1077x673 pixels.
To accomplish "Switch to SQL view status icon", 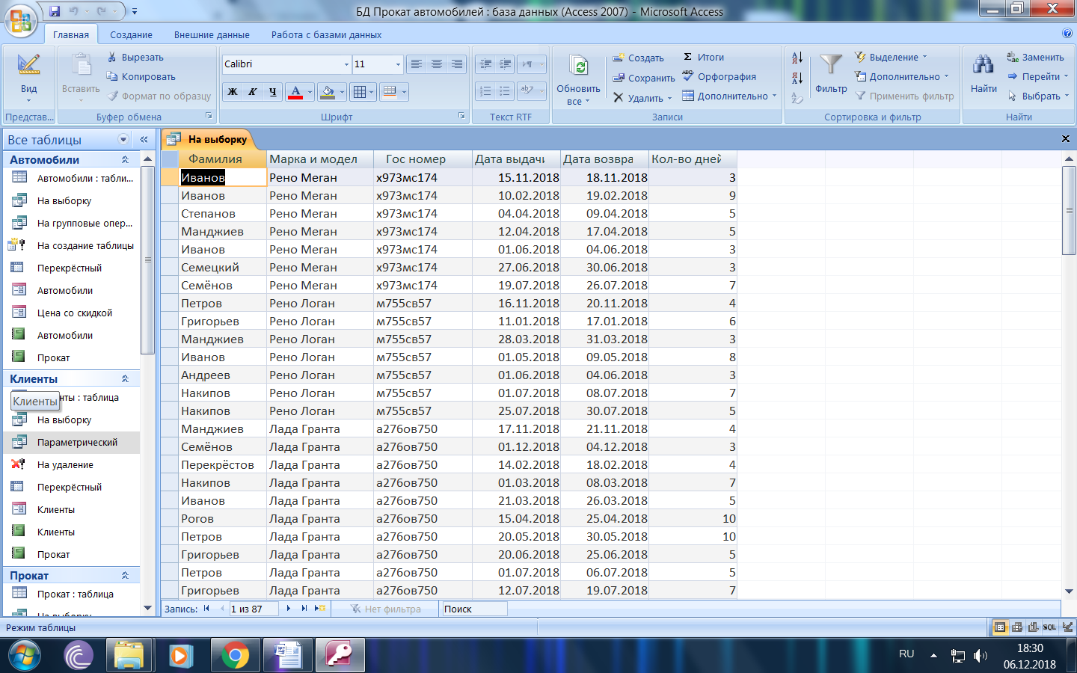I will click(x=1050, y=627).
